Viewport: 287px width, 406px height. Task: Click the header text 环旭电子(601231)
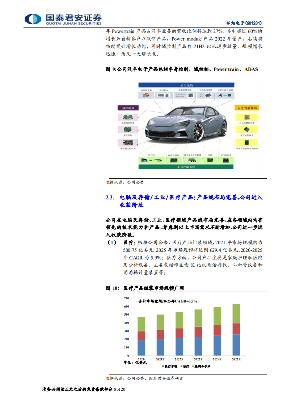pos(244,23)
